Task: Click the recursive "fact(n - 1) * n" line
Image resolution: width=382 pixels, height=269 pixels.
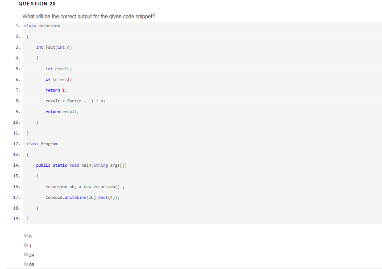Action: (x=75, y=101)
